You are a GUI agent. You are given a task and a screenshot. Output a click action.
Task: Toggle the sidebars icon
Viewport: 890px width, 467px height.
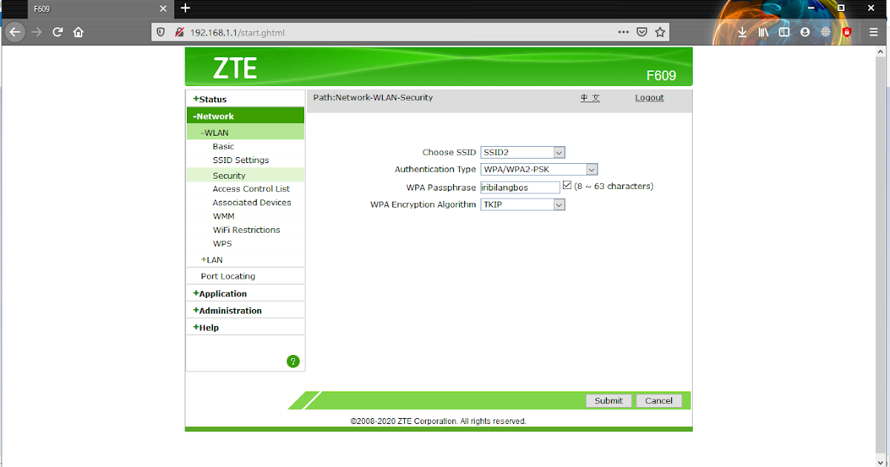coord(784,32)
